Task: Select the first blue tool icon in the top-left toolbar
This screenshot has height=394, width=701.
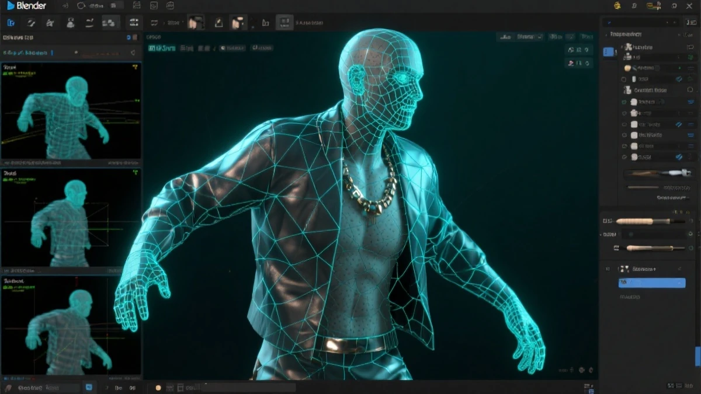Action: pyautogui.click(x=11, y=23)
